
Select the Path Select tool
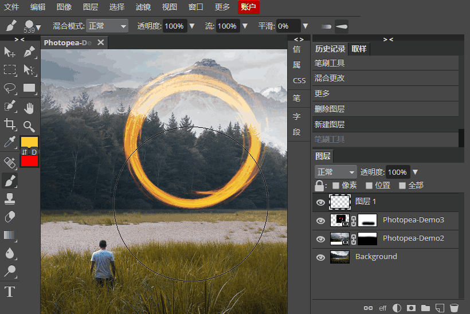(x=29, y=70)
